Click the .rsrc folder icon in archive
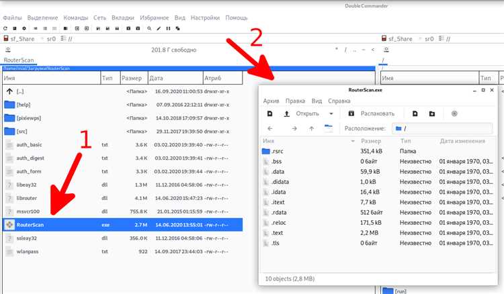Viewport: 504px width, 294px height. pos(266,151)
